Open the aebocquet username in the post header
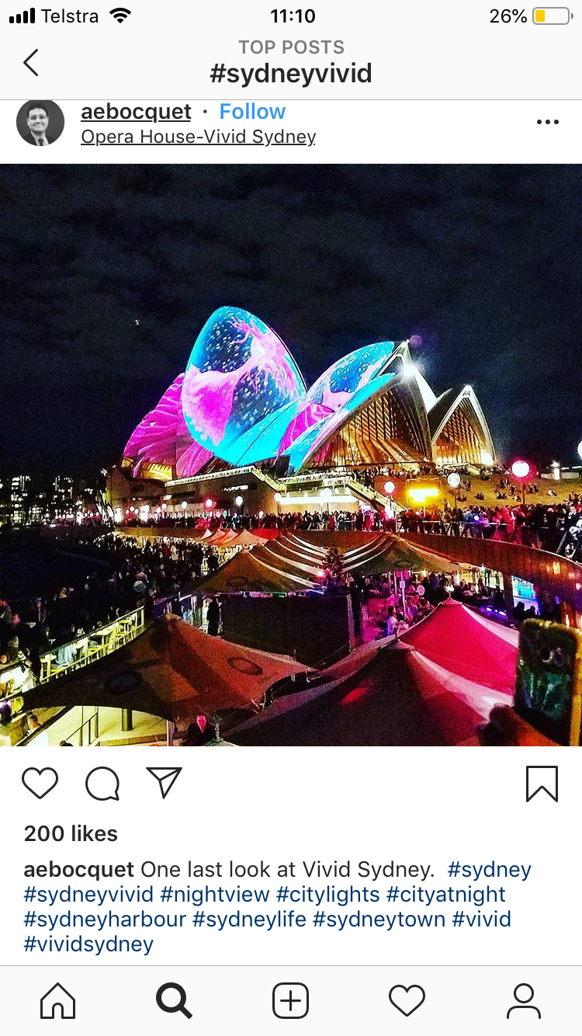 (136, 112)
